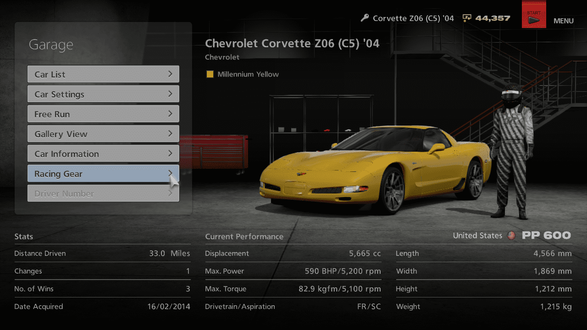Click the chevron on Free Run row
Image resolution: width=587 pixels, height=330 pixels.
click(170, 114)
